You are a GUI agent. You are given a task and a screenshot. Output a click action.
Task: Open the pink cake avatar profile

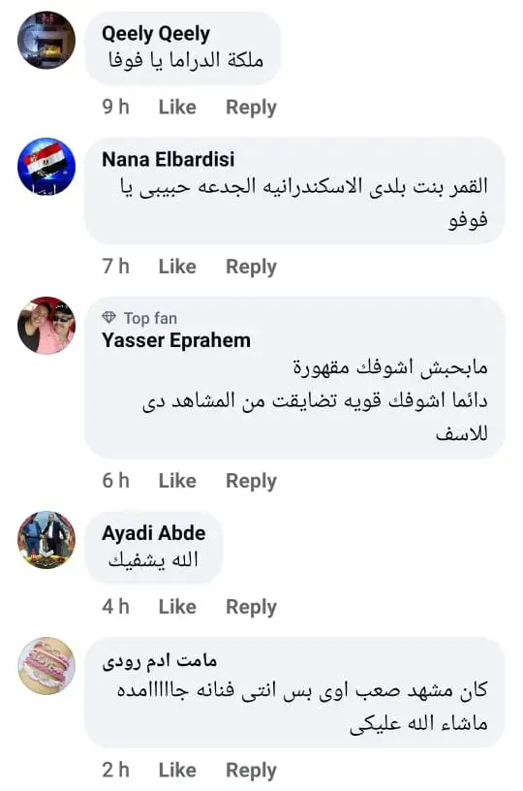pos(46,666)
